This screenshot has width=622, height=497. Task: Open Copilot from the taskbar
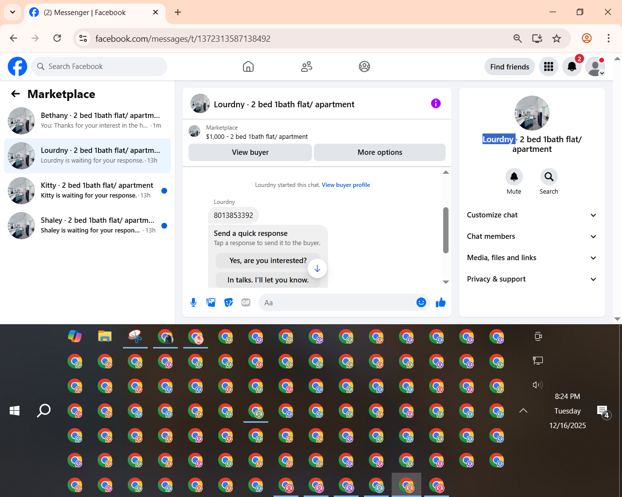(75, 336)
